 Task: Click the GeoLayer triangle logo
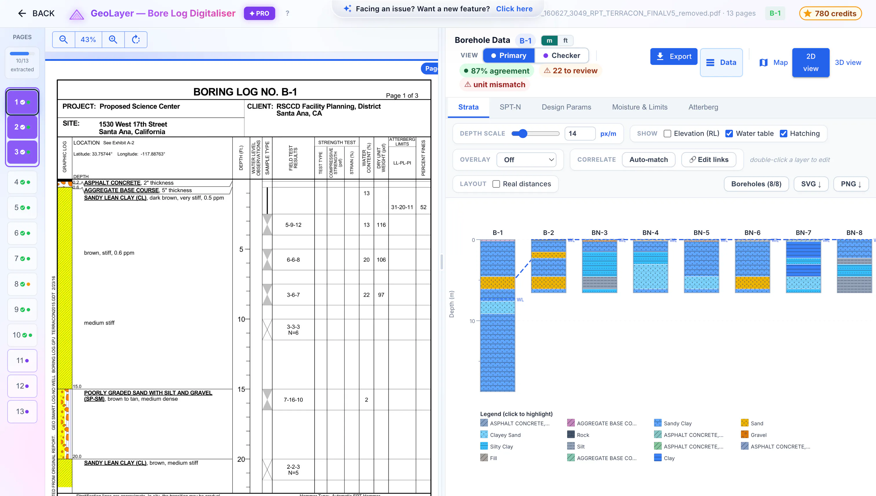(x=77, y=14)
